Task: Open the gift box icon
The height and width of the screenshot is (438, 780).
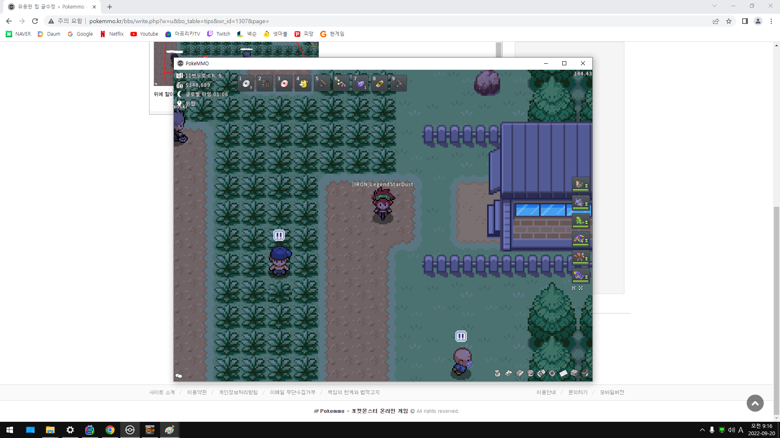Action: [x=574, y=374]
